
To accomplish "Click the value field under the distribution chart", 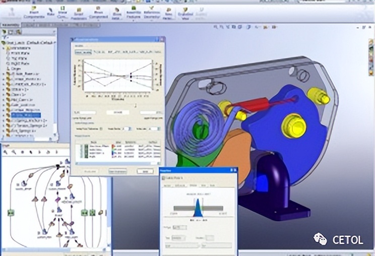I will tap(179, 227).
